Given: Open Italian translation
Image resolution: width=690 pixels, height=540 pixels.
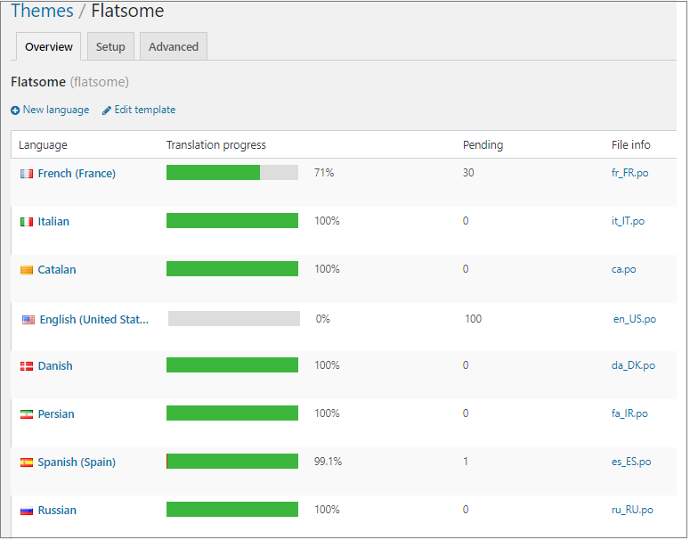Looking at the screenshot, I should click(53, 222).
